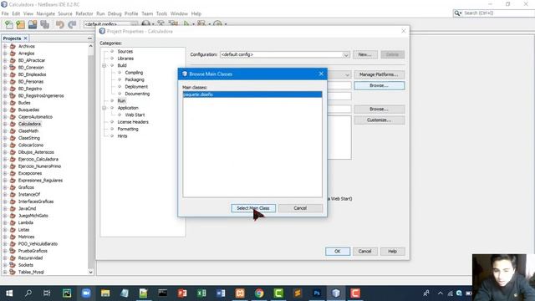Click OK in Project Properties
Screen dimensions: 535x301
338,252
